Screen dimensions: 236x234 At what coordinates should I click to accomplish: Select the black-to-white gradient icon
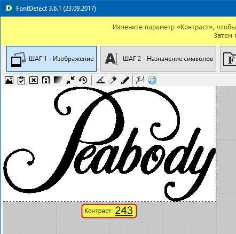(58, 80)
